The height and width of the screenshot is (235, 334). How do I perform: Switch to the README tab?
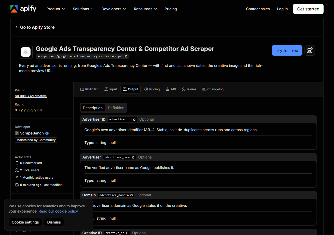(x=89, y=89)
